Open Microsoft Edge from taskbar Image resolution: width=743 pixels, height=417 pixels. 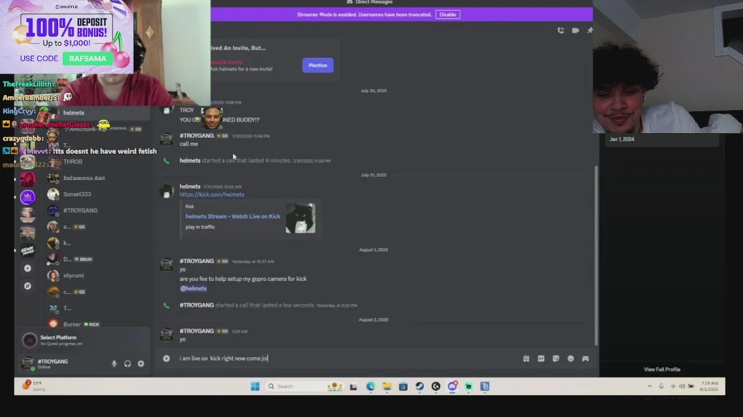point(370,386)
